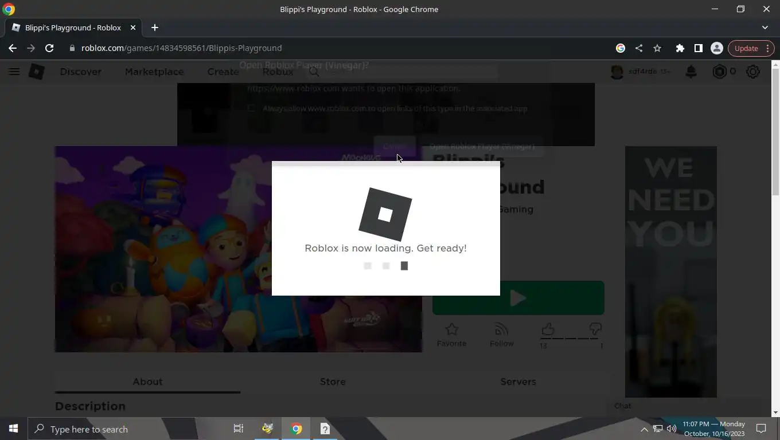Open the Robux page

(278, 72)
